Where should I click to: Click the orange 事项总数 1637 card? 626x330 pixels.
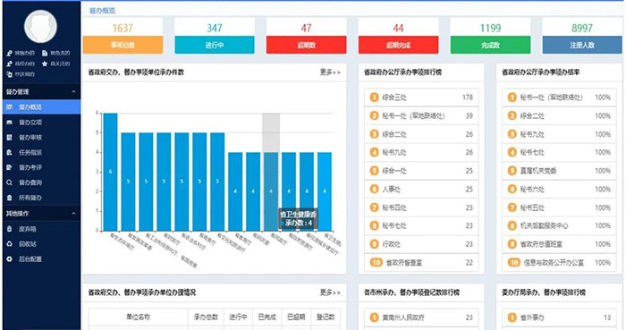click(123, 36)
